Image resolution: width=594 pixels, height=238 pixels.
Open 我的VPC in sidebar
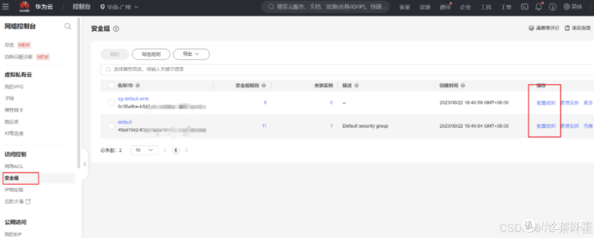click(x=14, y=87)
